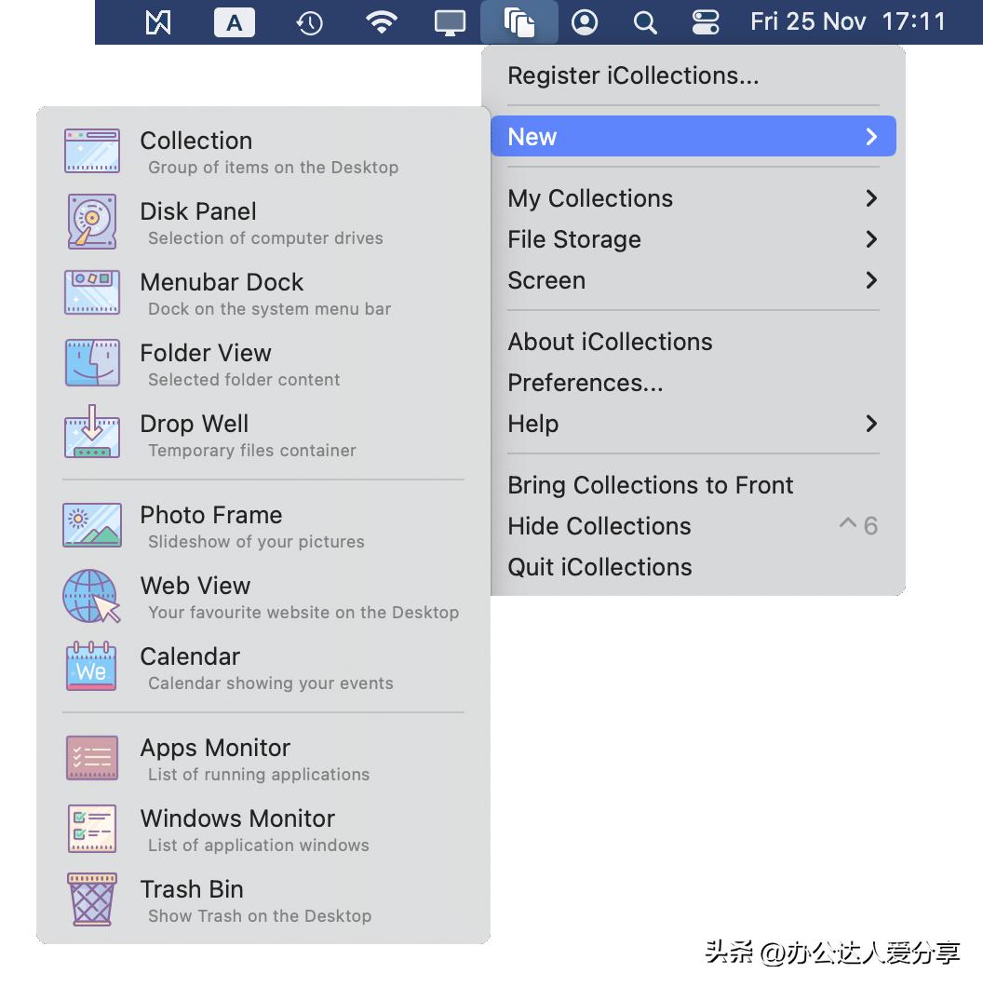
Task: Expand the My Collections submenu
Action: [x=590, y=198]
